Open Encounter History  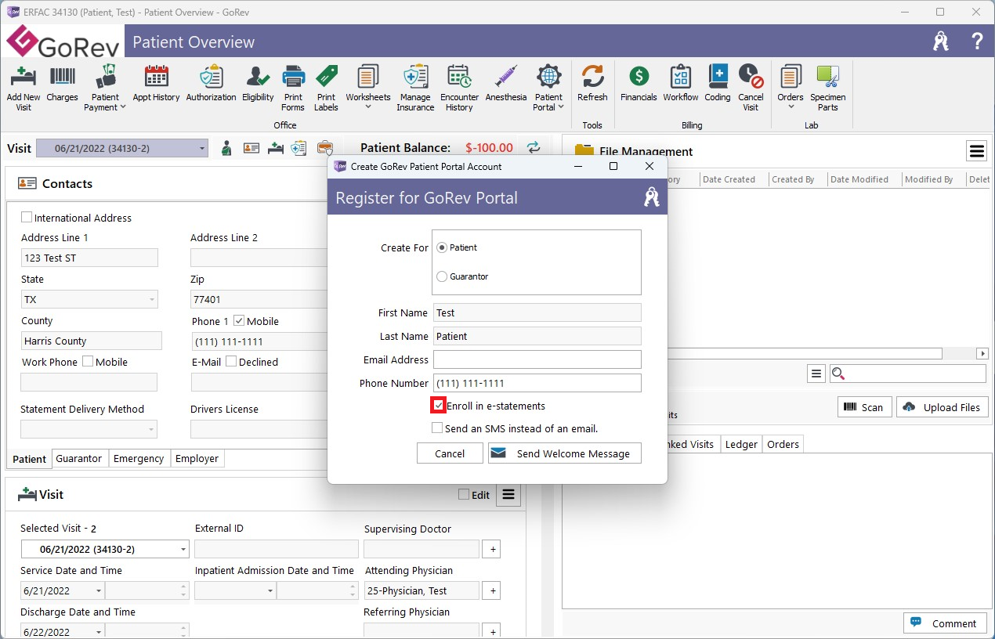[x=459, y=88]
